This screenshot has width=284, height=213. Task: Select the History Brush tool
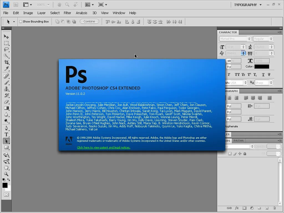coord(6,95)
